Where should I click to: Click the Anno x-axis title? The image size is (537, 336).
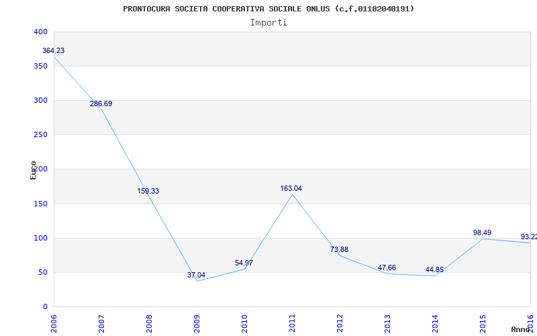(521, 330)
